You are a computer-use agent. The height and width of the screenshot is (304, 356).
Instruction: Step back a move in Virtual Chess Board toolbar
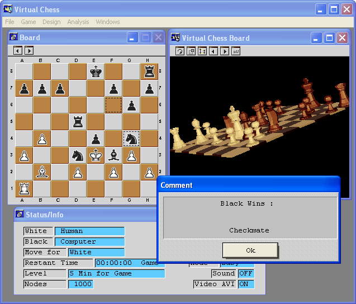[x=213, y=51]
